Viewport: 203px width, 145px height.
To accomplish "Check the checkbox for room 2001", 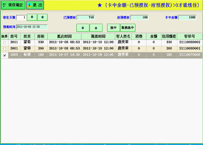I will coord(5,49).
